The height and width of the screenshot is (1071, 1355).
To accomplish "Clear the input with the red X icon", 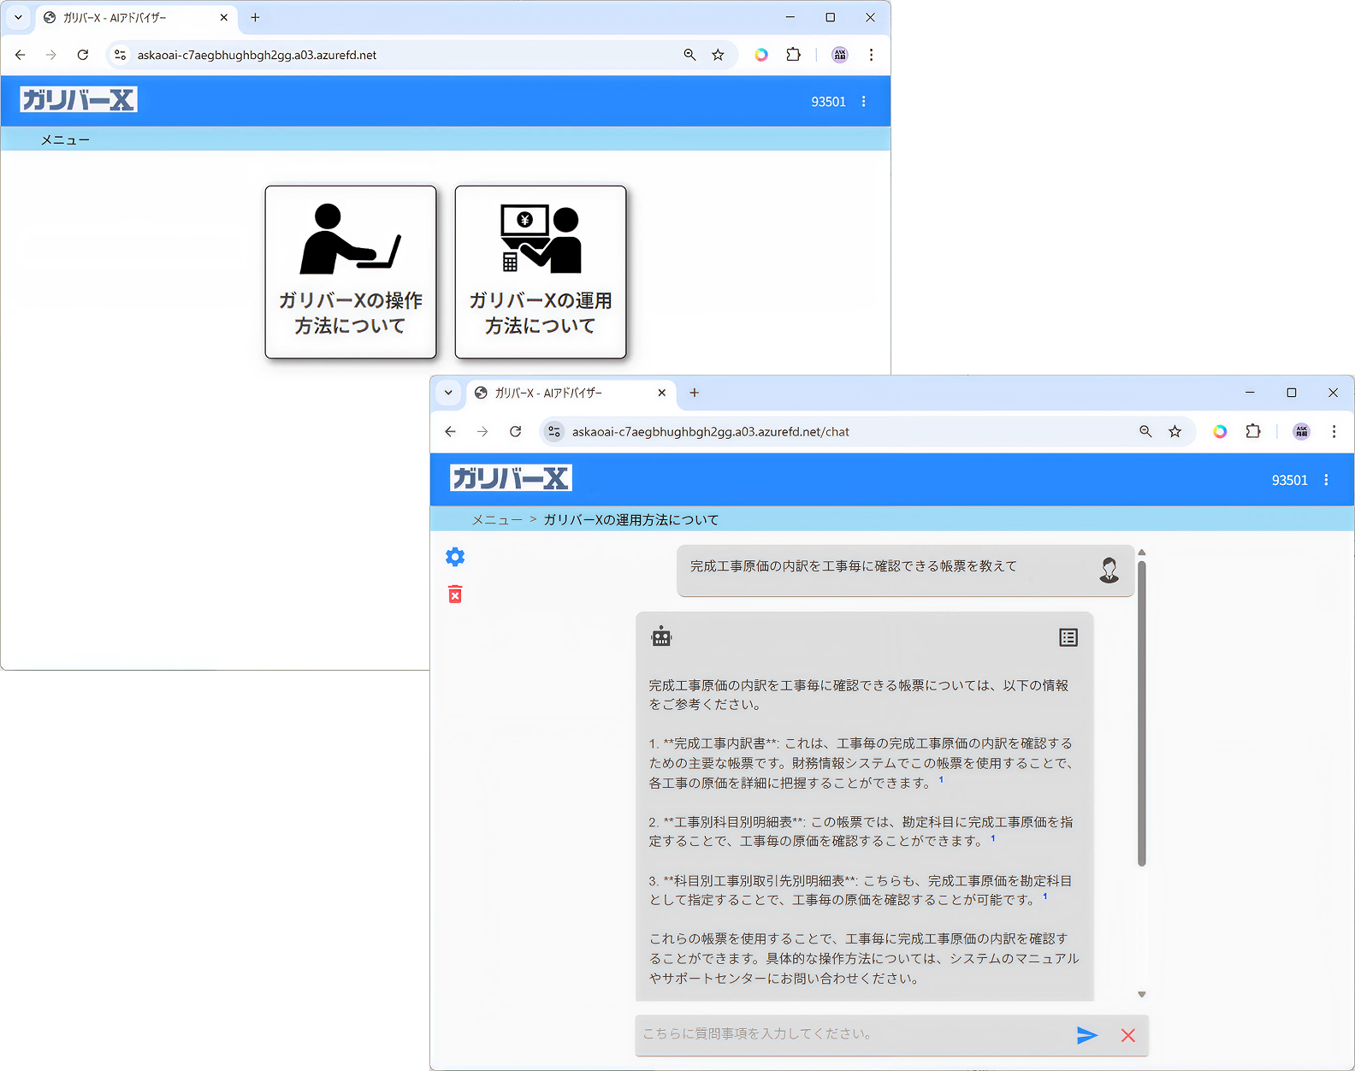I will point(1128,1036).
